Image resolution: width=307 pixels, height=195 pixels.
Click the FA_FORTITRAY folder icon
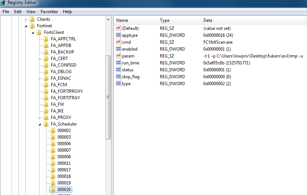[46, 98]
